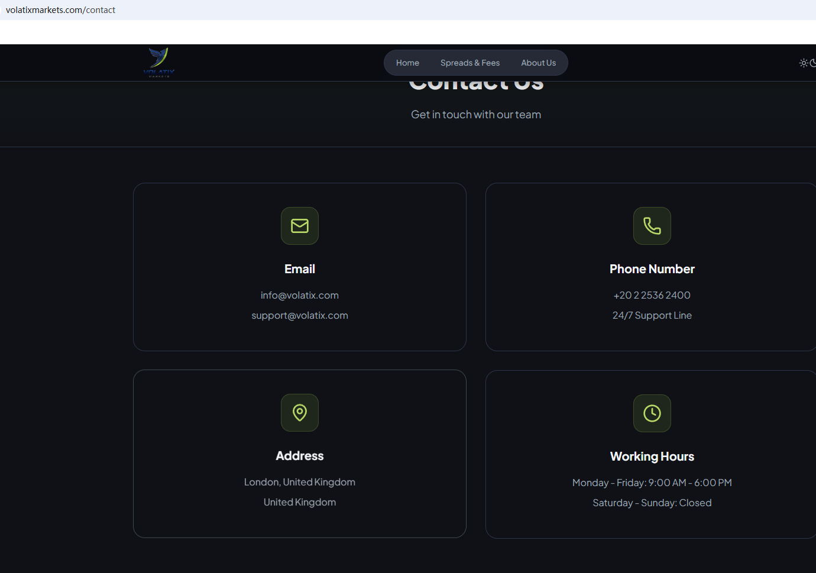This screenshot has width=816, height=573.
Task: Click the Working Hours heading
Action: coord(652,457)
